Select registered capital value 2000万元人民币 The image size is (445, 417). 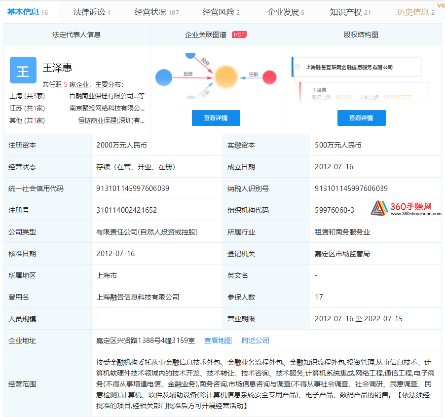121,145
